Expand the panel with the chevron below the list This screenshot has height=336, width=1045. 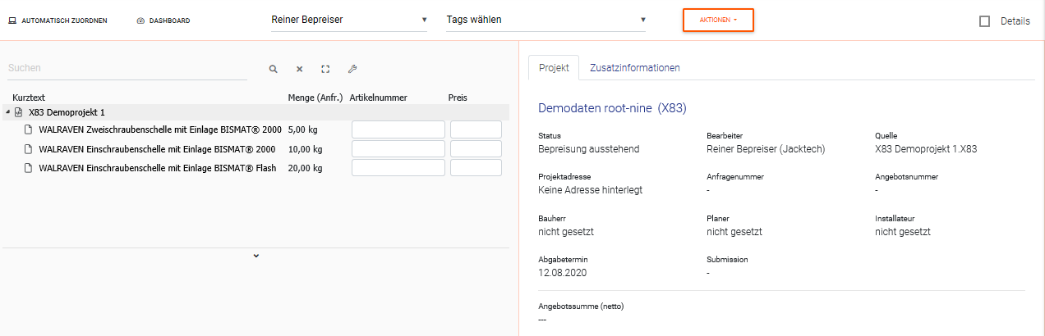(x=256, y=256)
